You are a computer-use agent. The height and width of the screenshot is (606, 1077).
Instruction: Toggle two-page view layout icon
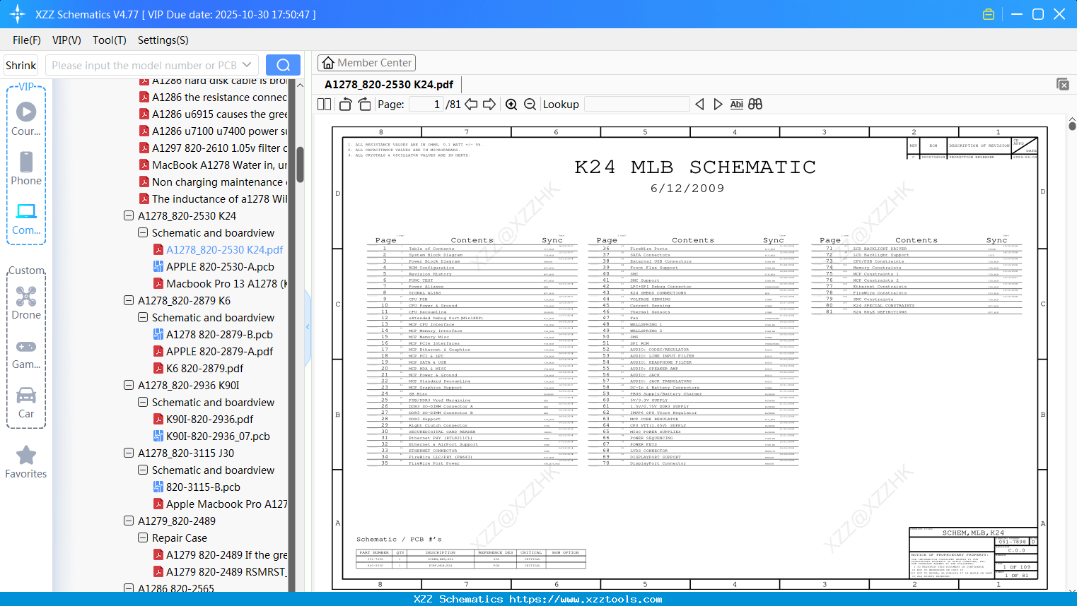pyautogui.click(x=325, y=105)
